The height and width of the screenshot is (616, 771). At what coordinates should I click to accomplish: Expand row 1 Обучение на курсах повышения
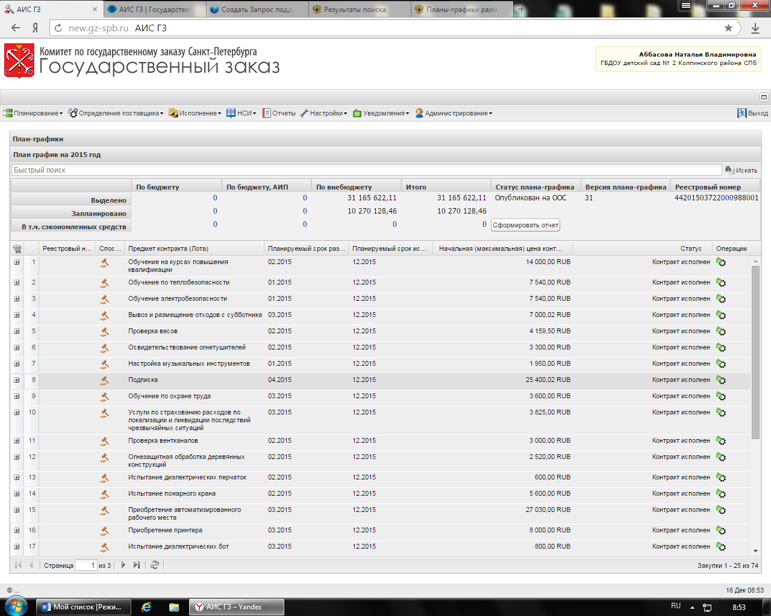[x=17, y=262]
